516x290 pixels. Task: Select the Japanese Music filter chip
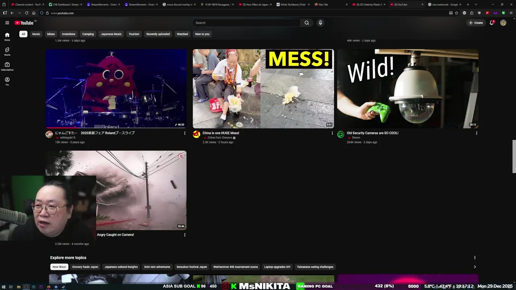pyautogui.click(x=111, y=34)
